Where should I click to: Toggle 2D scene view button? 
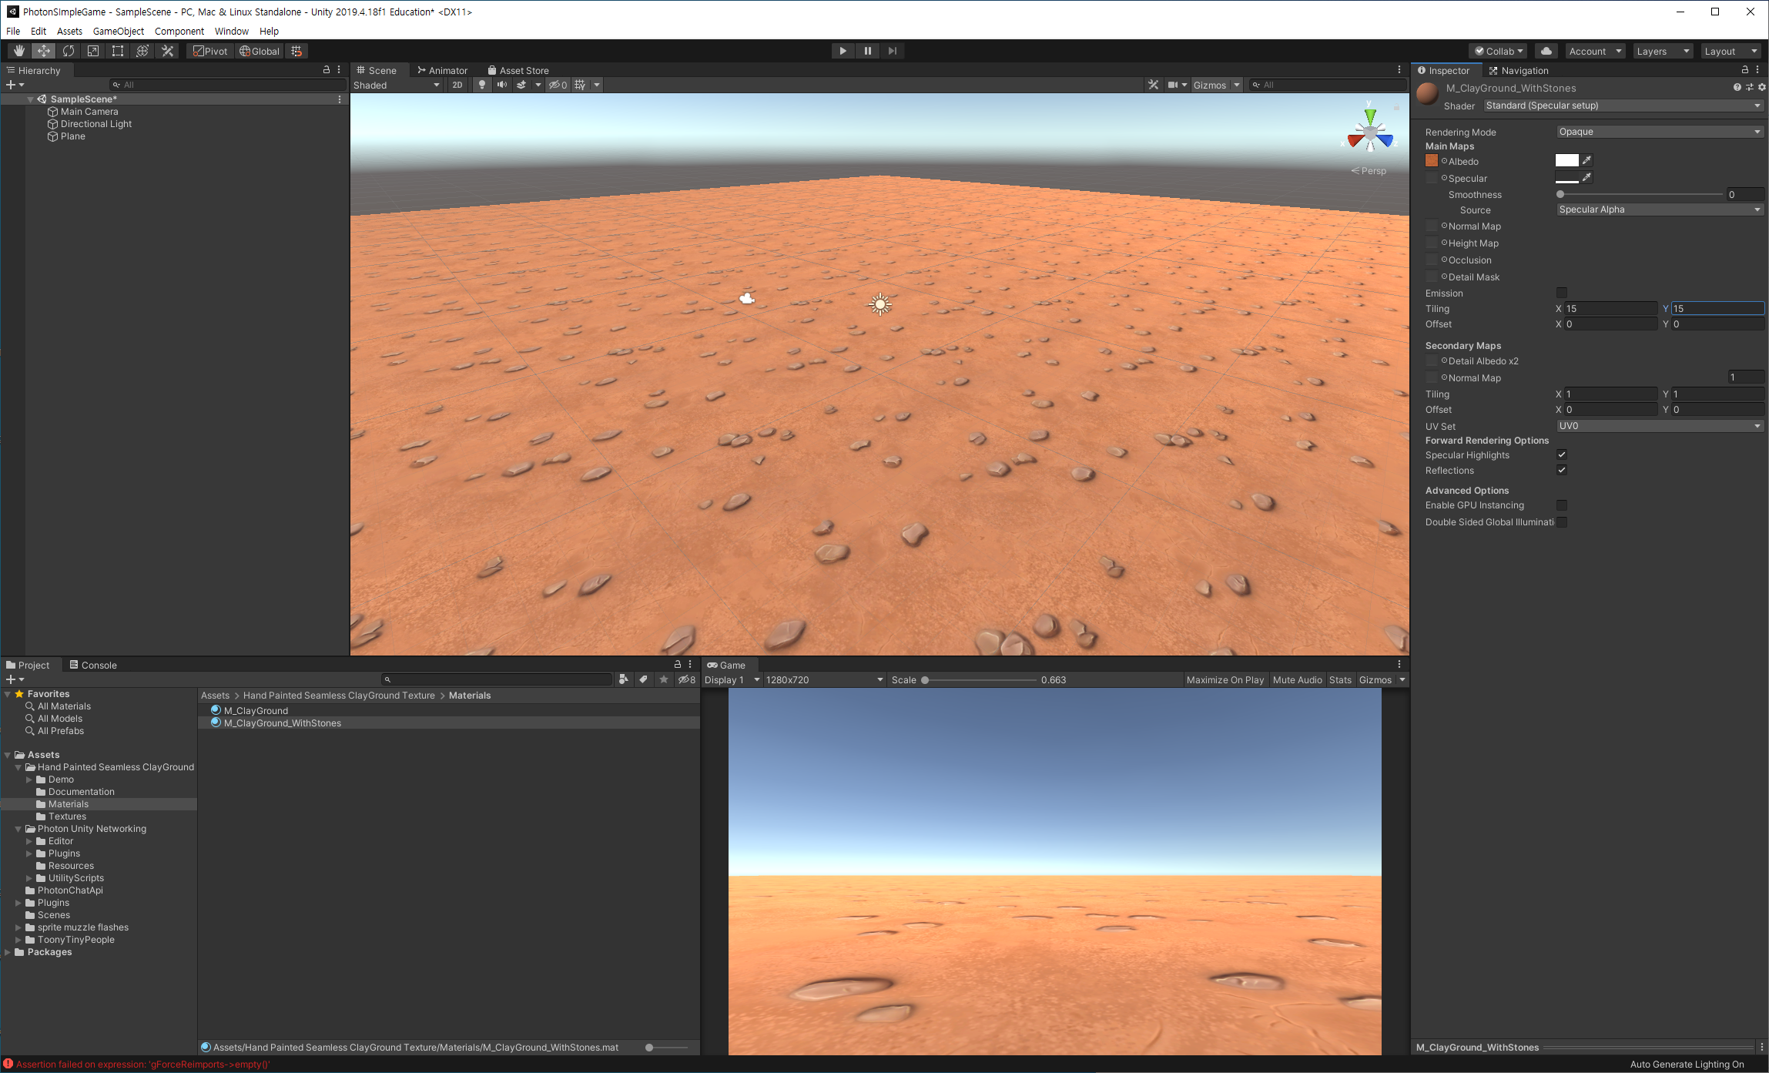tap(457, 85)
